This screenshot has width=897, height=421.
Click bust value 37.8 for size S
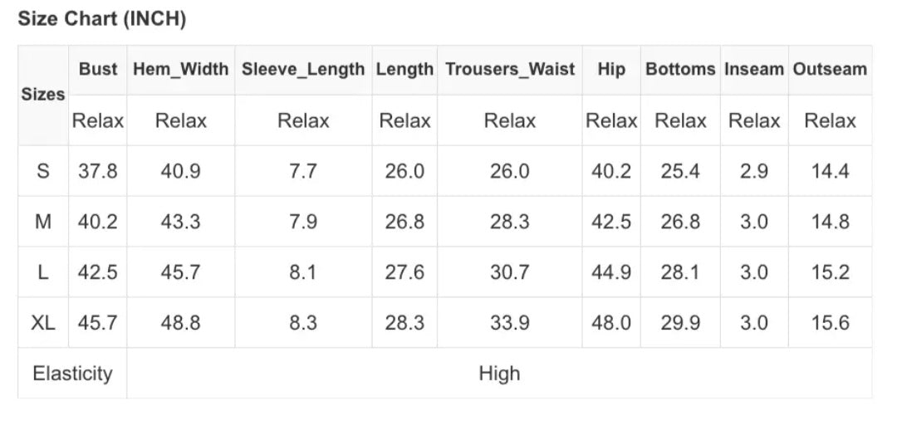tap(98, 172)
